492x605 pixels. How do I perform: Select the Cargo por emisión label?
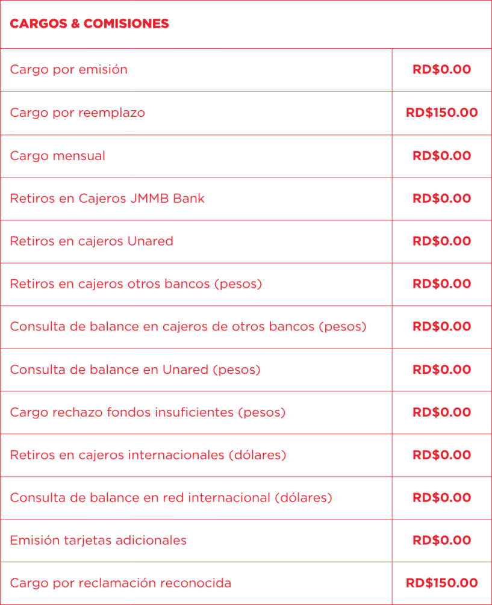click(69, 70)
